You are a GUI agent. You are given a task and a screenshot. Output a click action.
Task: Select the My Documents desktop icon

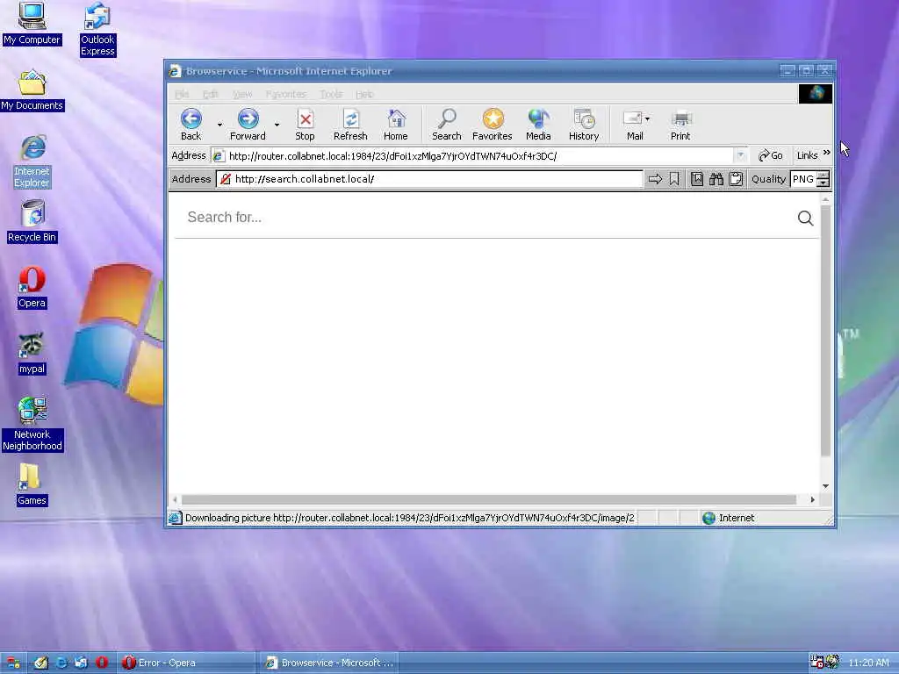tap(32, 90)
